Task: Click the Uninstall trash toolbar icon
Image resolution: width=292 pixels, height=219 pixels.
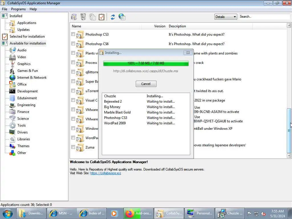Action: point(83,17)
